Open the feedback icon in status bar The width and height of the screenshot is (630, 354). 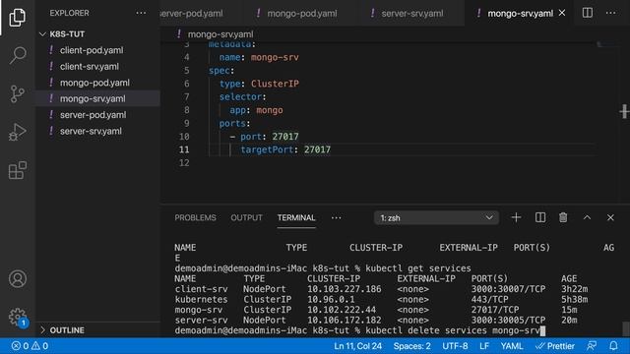click(x=592, y=346)
